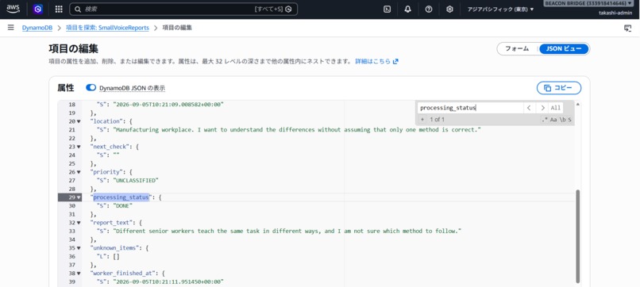The width and height of the screenshot is (640, 287).
Task: Jump to next search match arrow
Action: [542, 108]
